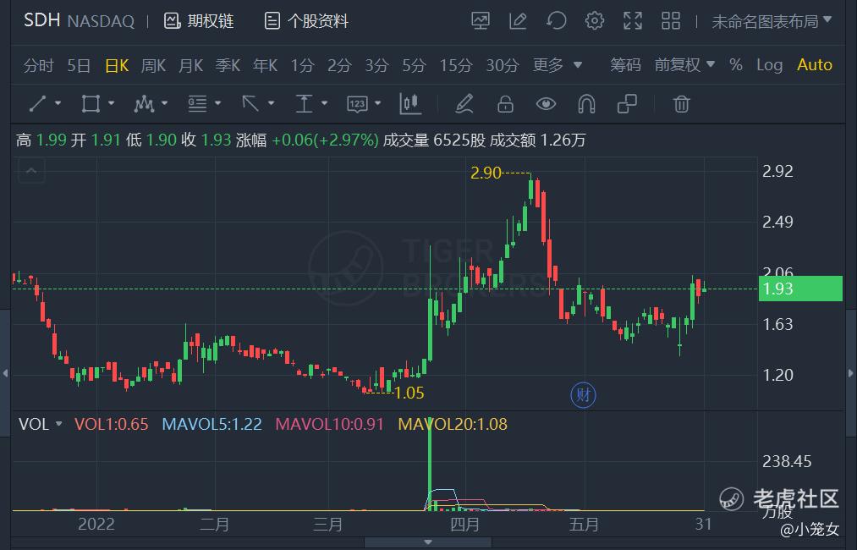Toggle the magnet snap mode
Image resolution: width=857 pixels, height=550 pixels.
[x=586, y=103]
